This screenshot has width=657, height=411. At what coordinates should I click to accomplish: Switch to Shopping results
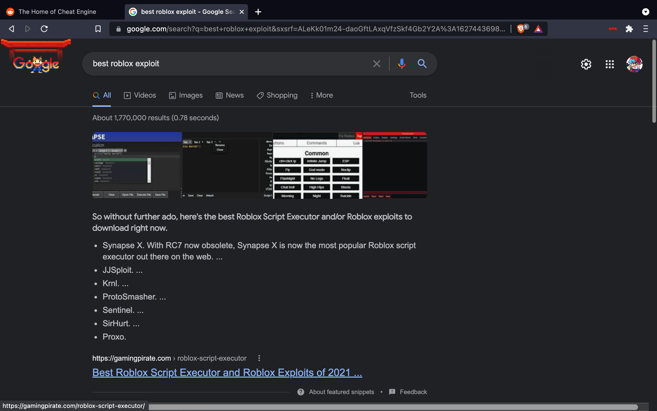click(277, 95)
